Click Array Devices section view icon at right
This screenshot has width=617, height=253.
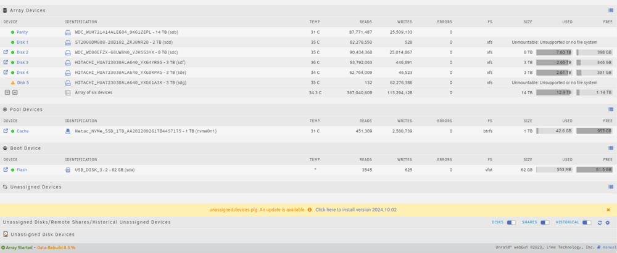tap(611, 10)
